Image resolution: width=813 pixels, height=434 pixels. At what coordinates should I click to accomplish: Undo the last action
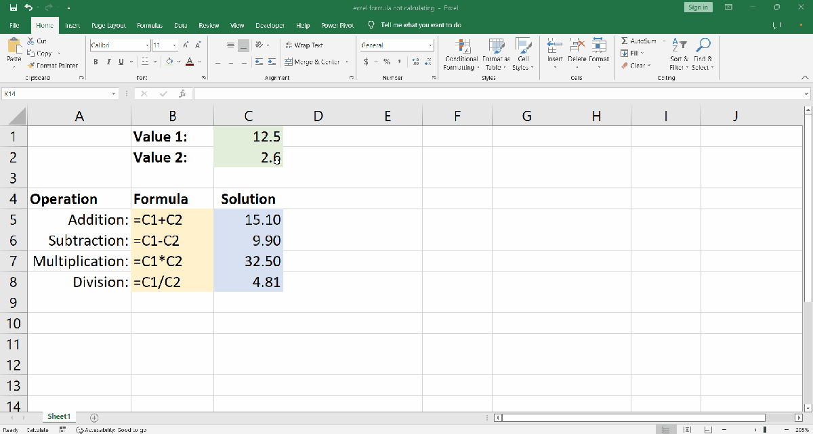click(28, 7)
